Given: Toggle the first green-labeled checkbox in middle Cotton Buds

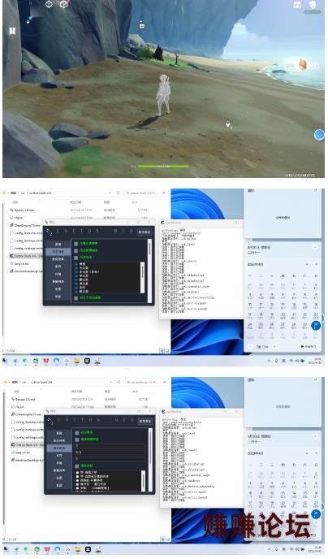Looking at the screenshot, I should point(76,244).
